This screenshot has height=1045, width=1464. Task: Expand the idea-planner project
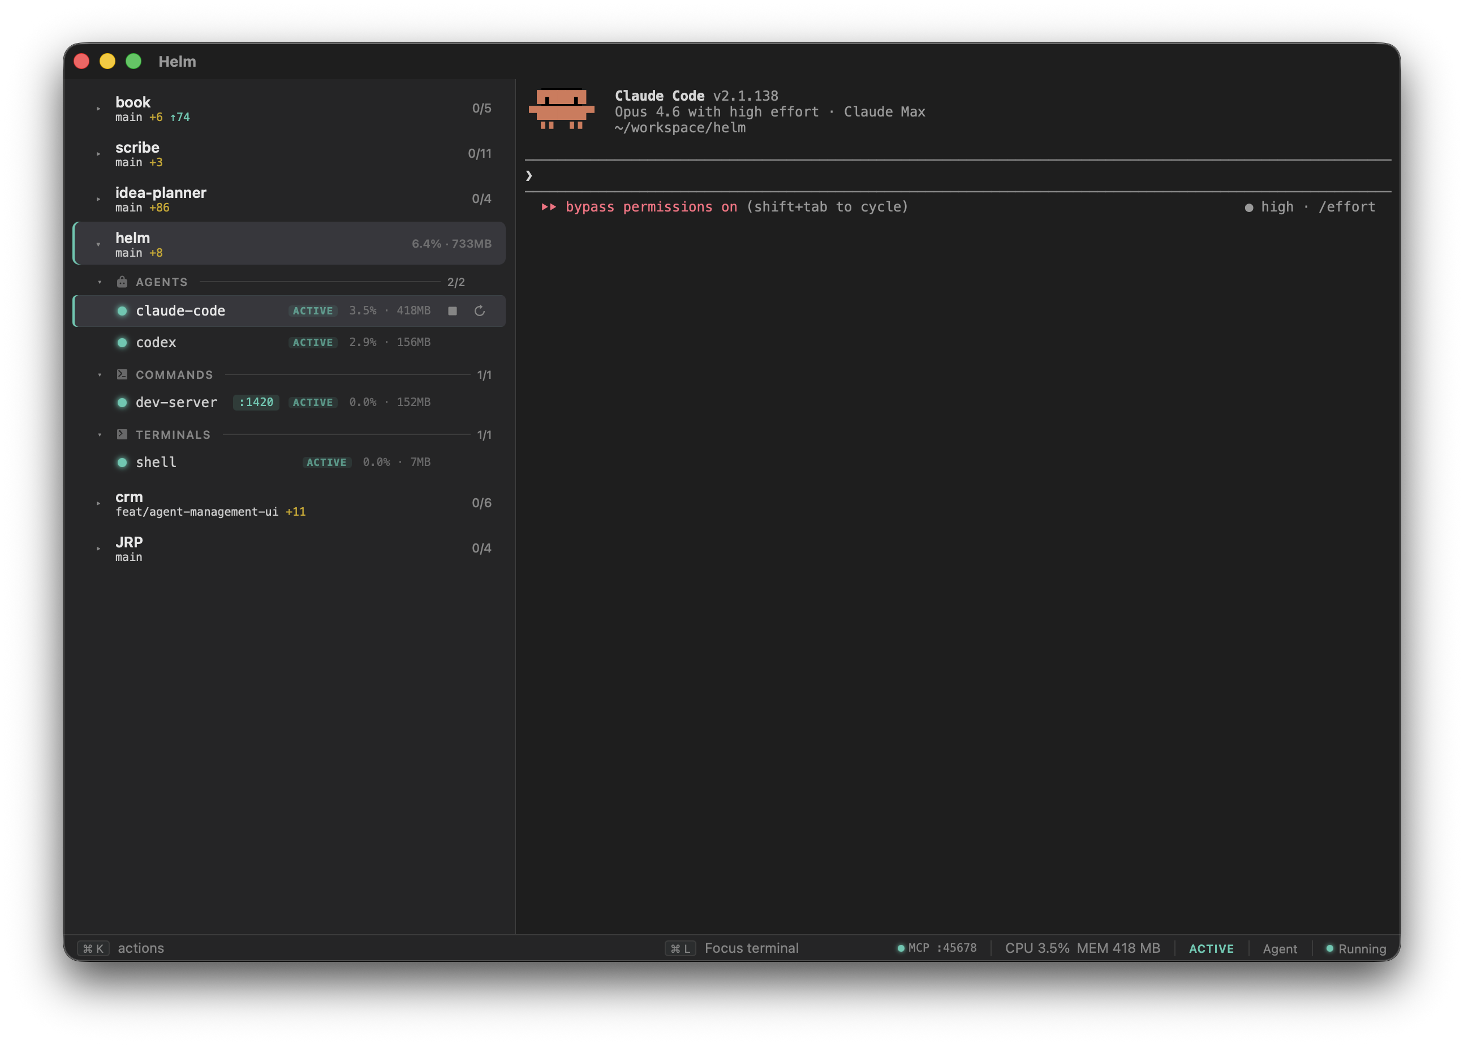click(x=98, y=199)
